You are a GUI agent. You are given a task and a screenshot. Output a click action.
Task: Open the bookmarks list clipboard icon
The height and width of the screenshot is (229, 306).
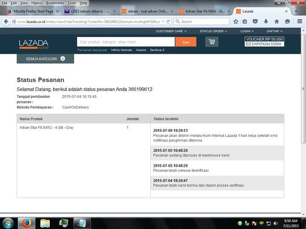click(x=245, y=21)
